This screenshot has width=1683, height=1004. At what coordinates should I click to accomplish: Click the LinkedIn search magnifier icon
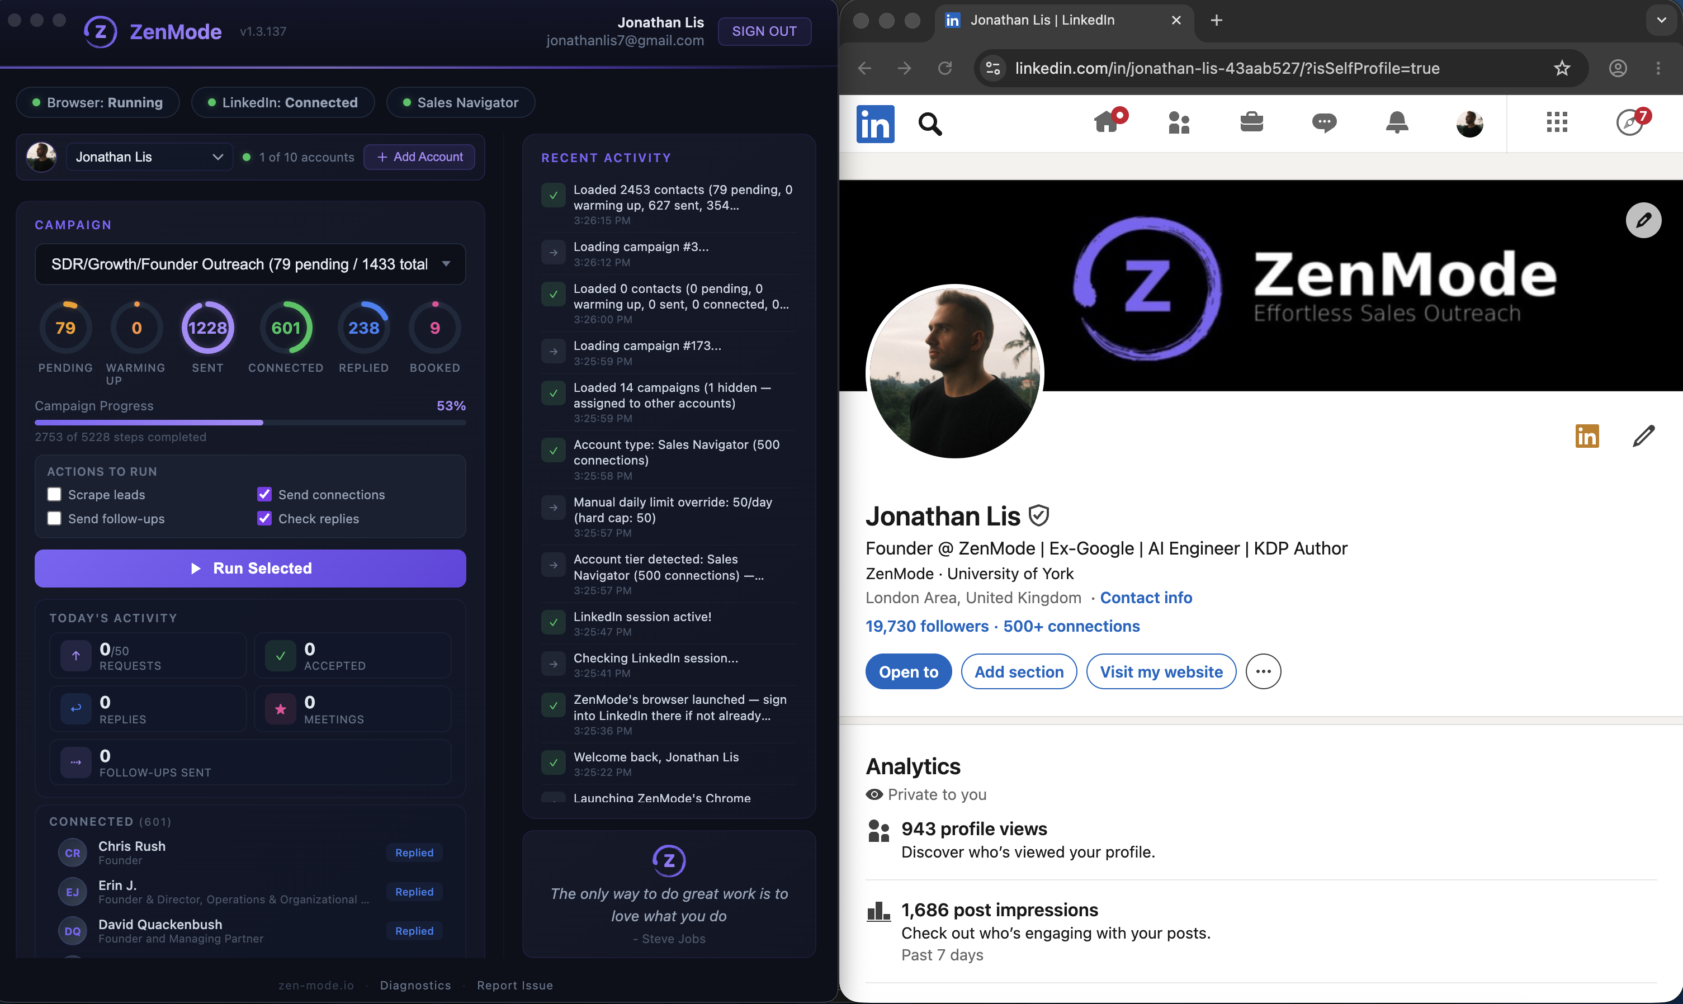pos(930,124)
